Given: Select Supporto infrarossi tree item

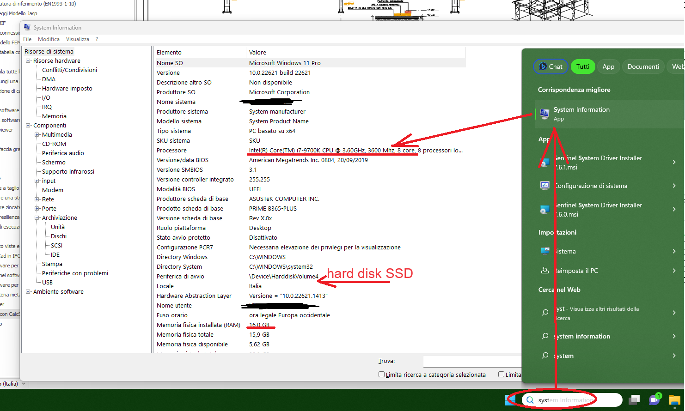Looking at the screenshot, I should pyautogui.click(x=68, y=172).
